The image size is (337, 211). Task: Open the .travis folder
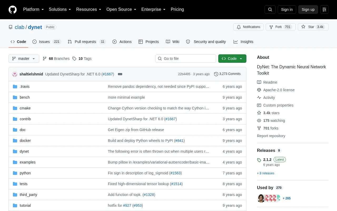pyautogui.click(x=25, y=87)
